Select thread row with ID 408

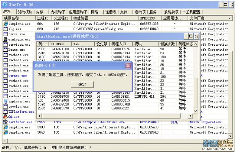[x=115, y=100]
